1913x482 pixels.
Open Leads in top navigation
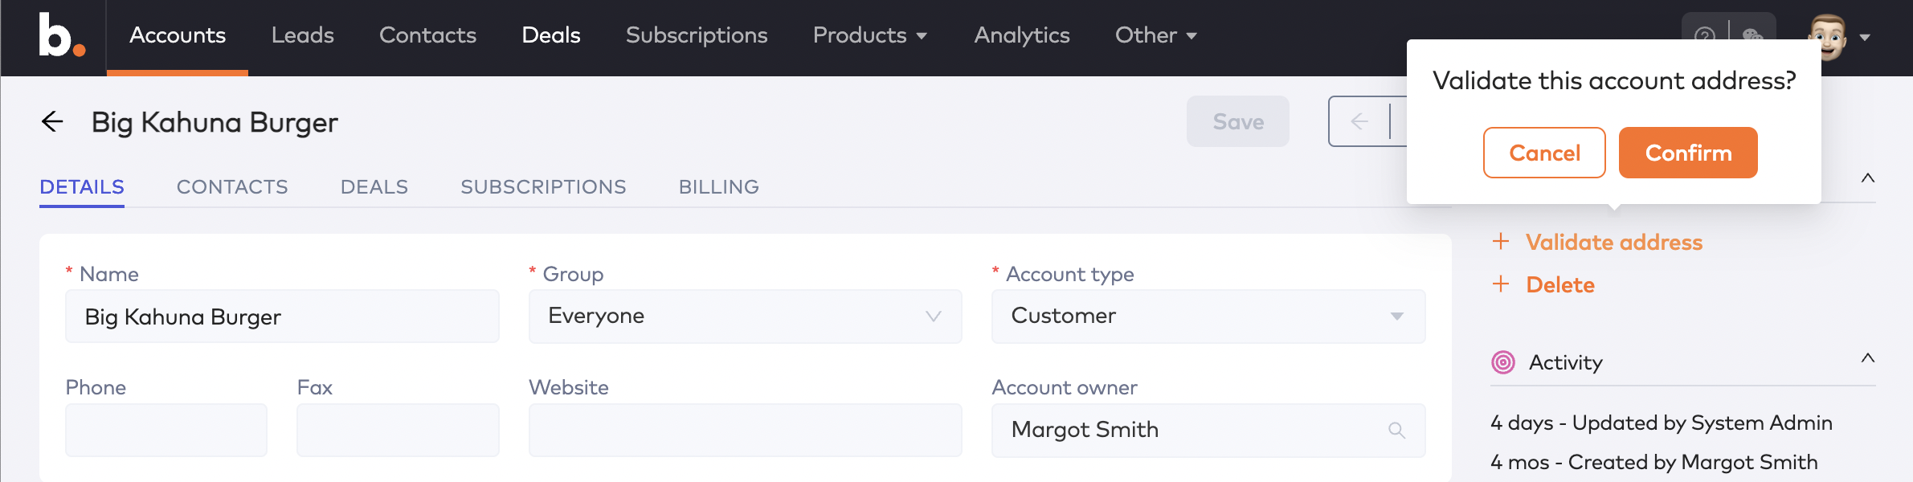303,35
